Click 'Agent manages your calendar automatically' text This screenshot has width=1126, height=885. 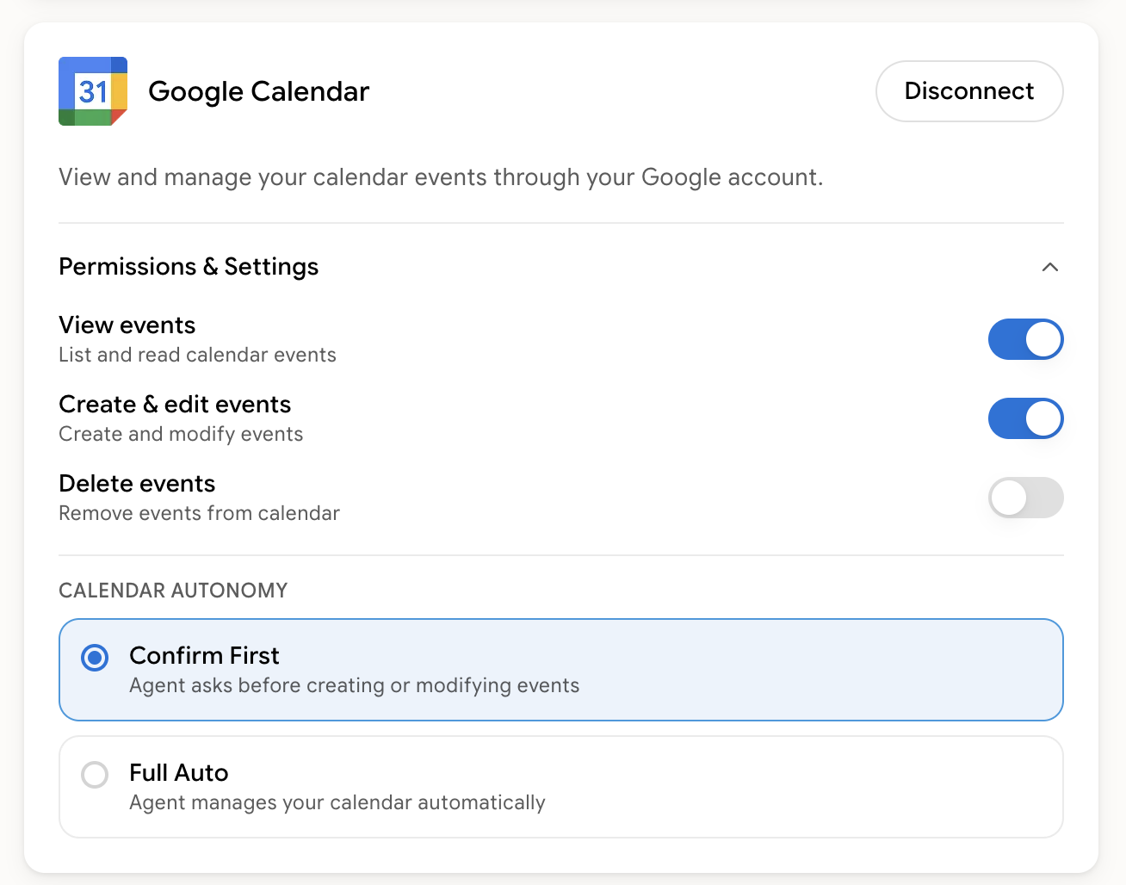click(x=337, y=802)
